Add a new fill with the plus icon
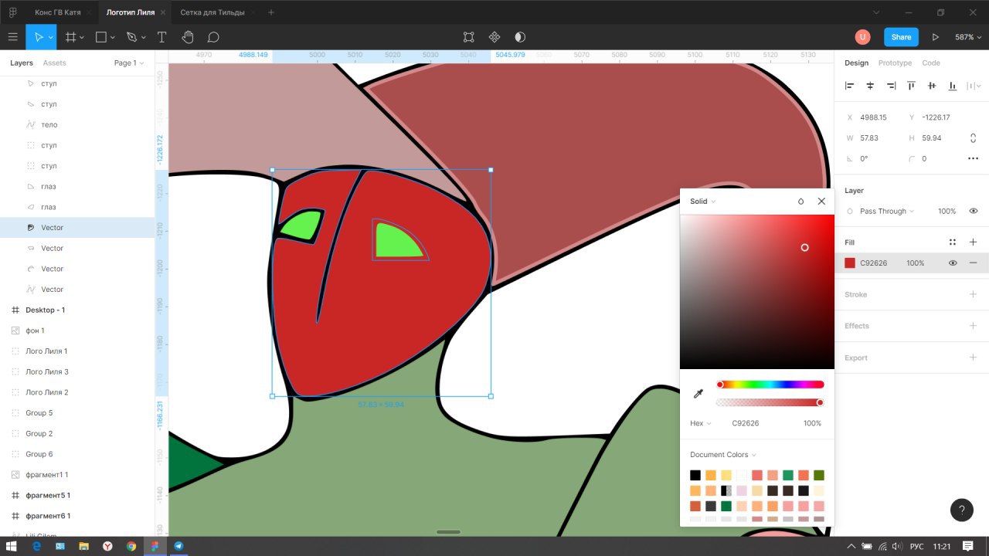 973,242
